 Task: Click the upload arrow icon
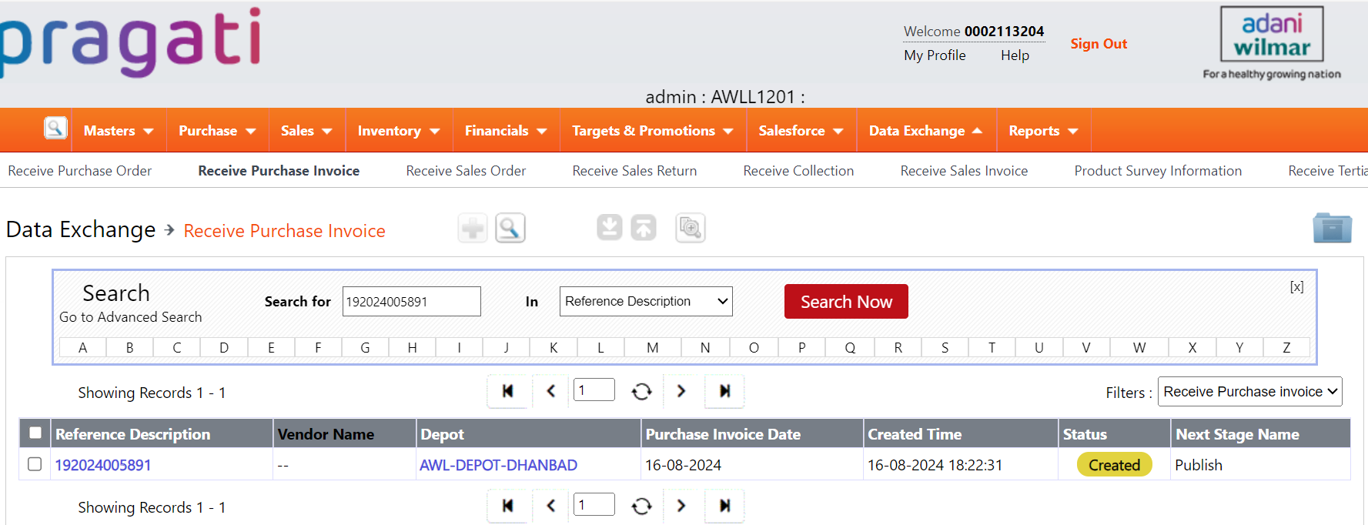coord(644,228)
